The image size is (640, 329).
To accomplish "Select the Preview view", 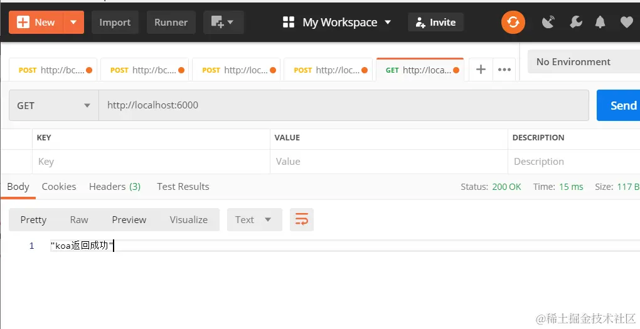I will point(129,220).
